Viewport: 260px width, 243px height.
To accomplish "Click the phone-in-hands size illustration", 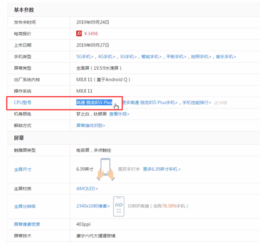I will coord(106,169).
